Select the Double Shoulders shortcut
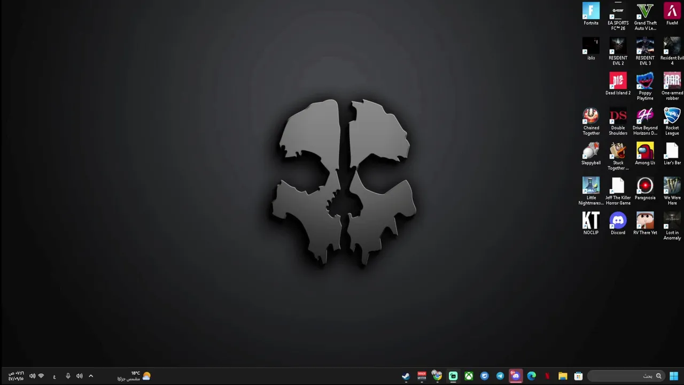The image size is (684, 385). [x=618, y=121]
